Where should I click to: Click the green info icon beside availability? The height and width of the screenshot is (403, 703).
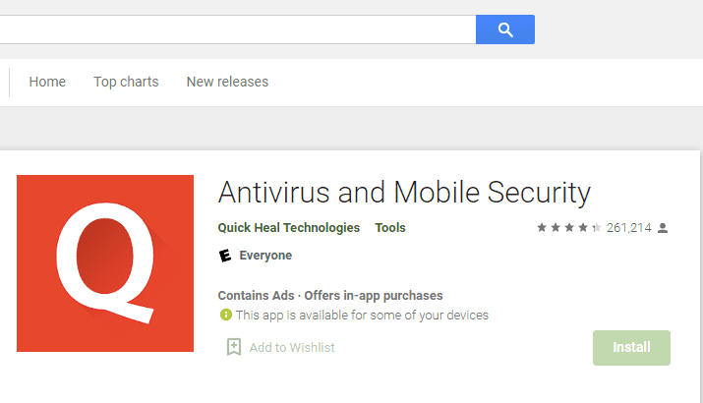coord(225,315)
